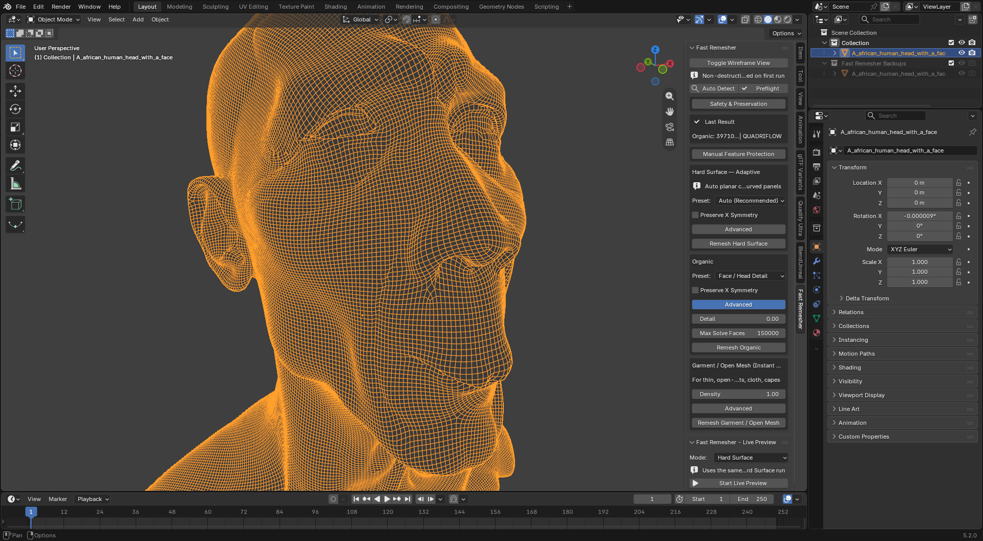Click the Remesh Organic button
Screen dimensions: 983x541
tap(738, 348)
